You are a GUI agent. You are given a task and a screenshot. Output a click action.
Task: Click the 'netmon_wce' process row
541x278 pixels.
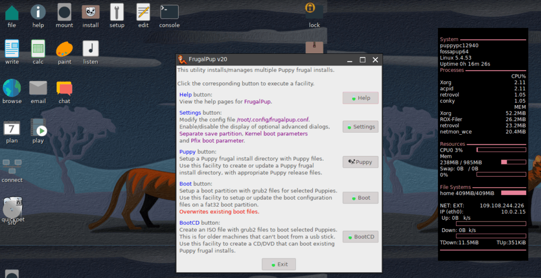(x=483, y=132)
